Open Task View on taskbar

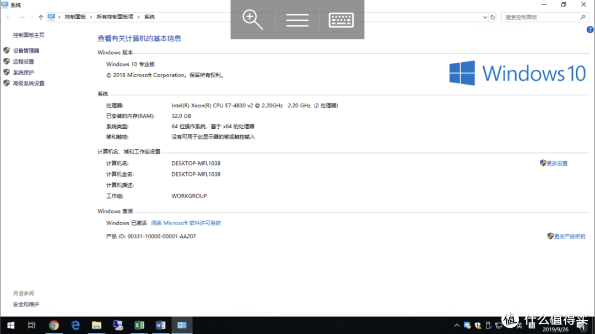coord(31,325)
